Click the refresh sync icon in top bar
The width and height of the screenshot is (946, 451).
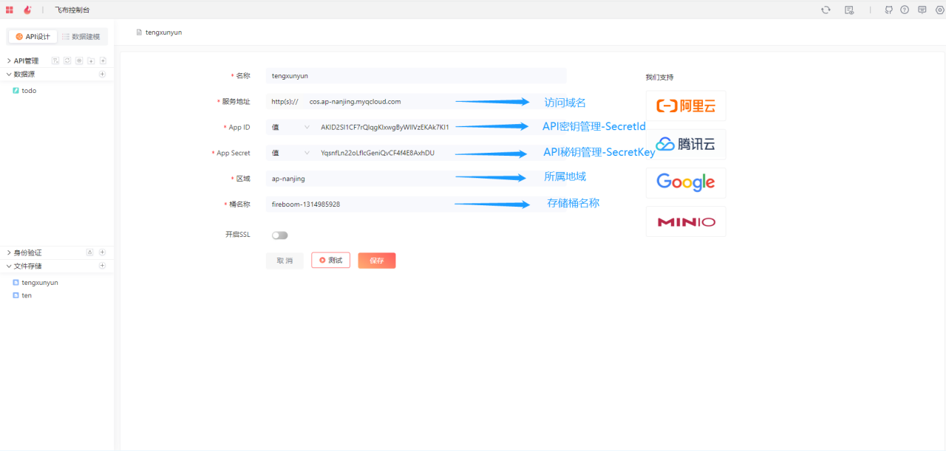tap(826, 10)
